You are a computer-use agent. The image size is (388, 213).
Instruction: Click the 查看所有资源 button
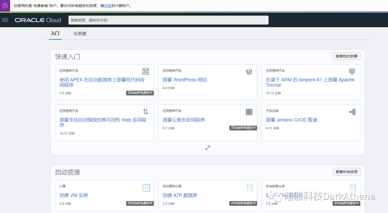pos(346,172)
